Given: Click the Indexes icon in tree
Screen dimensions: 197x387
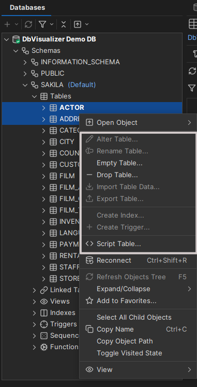Looking at the screenshot, I should click(x=43, y=313).
